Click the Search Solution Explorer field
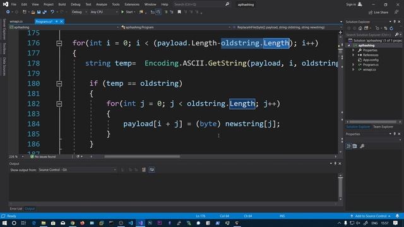This screenshot has height=227, width=404. click(x=370, y=35)
